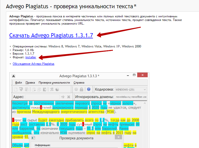Open the Кодировка WINDOWS-1251 dropdown
The image size is (199, 148).
131,89
